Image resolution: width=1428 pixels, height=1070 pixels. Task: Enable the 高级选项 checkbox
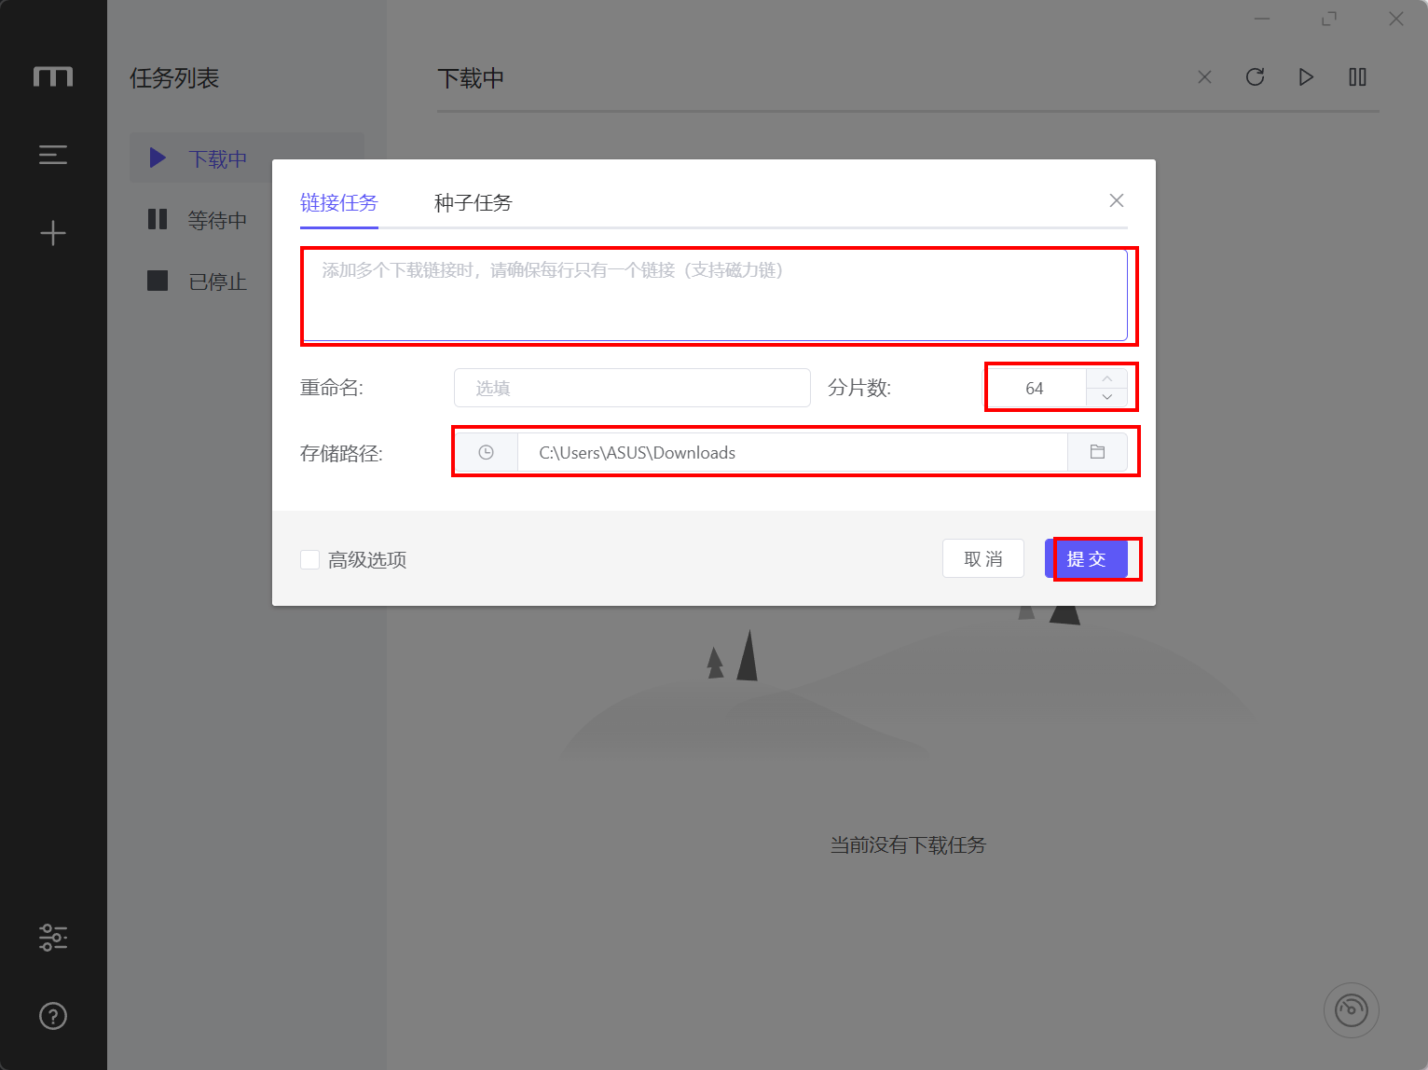coord(310,559)
